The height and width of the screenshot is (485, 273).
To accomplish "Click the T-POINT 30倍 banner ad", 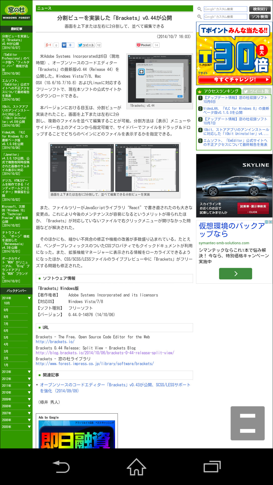I will point(234,53).
